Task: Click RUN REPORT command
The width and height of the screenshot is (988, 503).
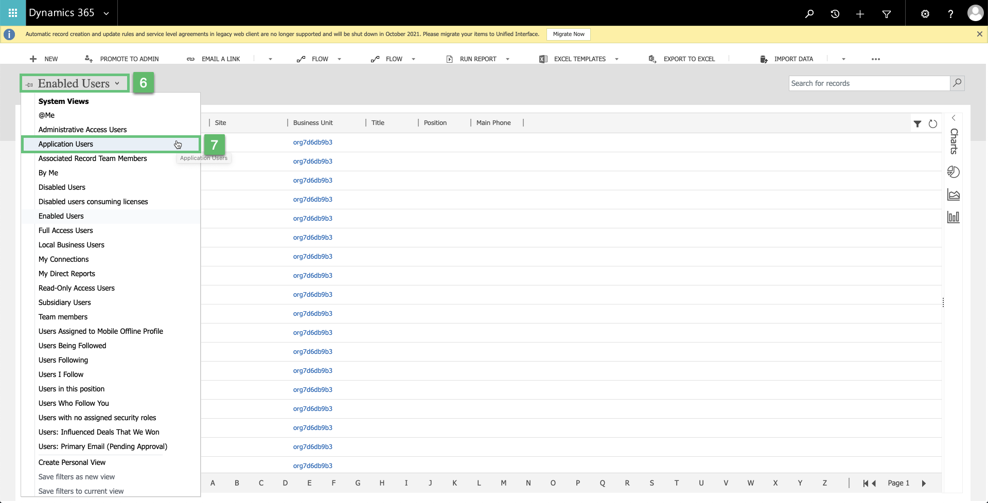Action: click(471, 59)
